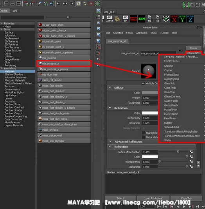Set large swatch size icon
This screenshot has height=209, width=205.
click(x=99, y=35)
